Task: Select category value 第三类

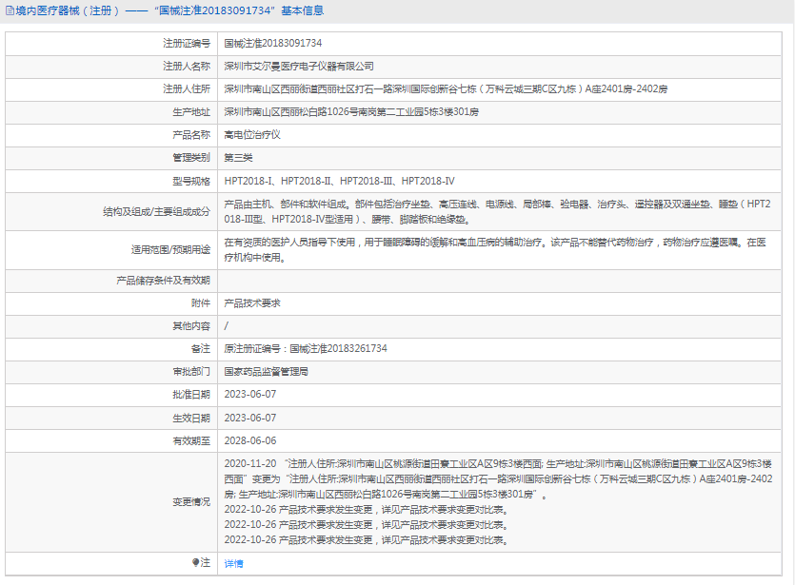Action: 238,158
